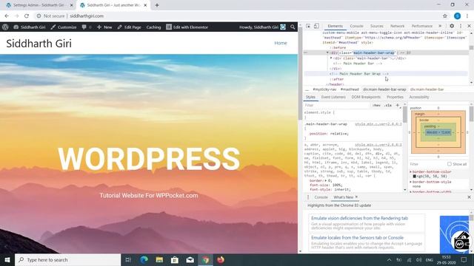Click the Styles filter input

point(336,105)
